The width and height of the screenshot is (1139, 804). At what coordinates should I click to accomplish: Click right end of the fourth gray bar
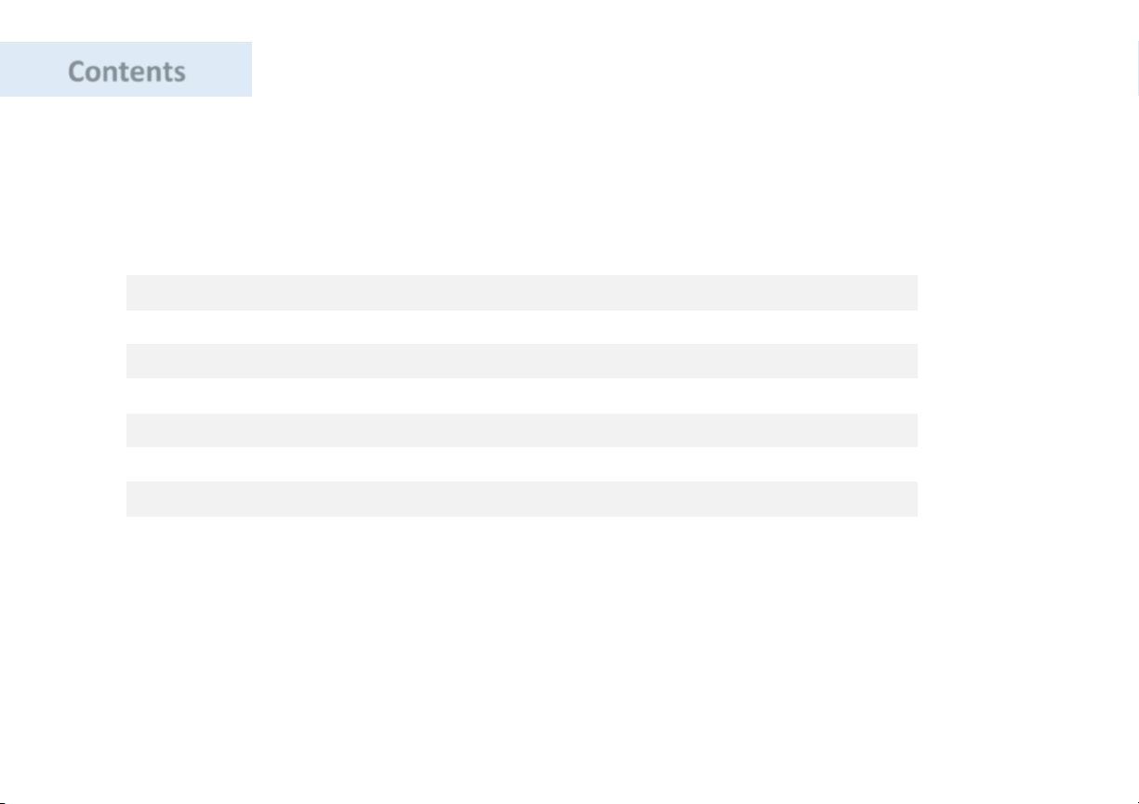(908, 498)
